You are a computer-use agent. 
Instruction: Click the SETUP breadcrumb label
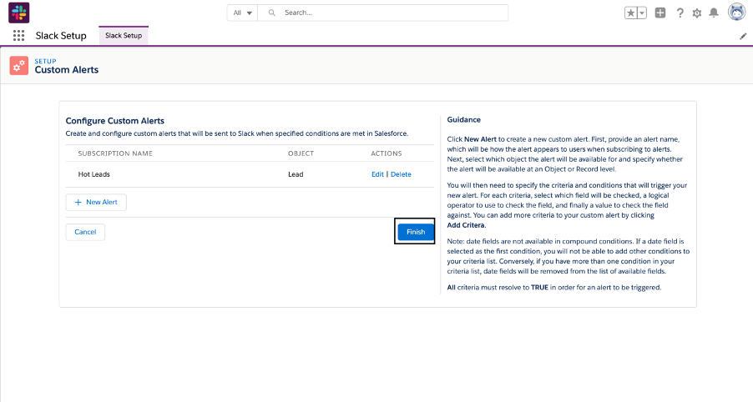(x=45, y=61)
